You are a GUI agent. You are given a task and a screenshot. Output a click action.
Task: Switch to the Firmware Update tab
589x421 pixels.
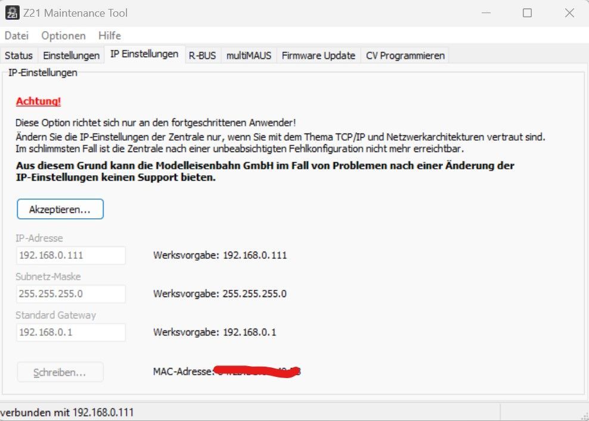(x=318, y=55)
